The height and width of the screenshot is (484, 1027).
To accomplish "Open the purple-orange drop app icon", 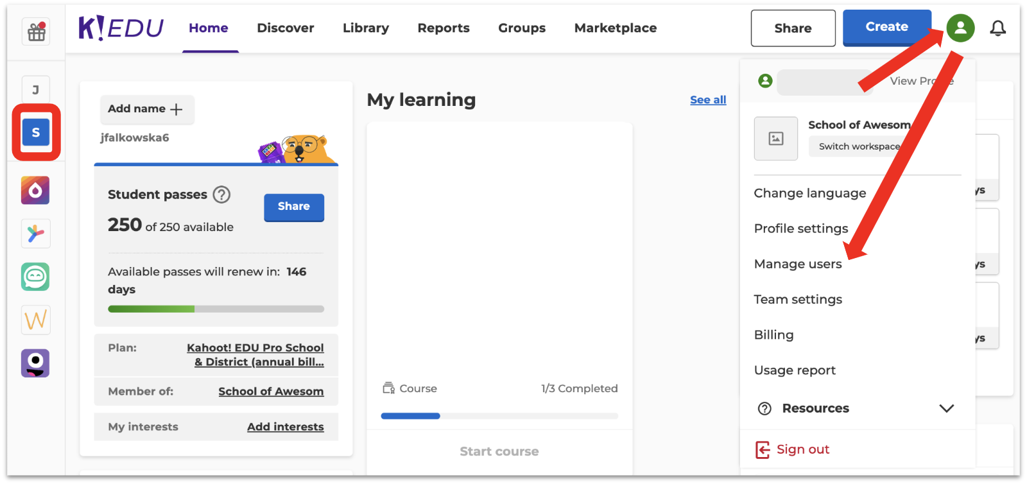I will click(35, 191).
